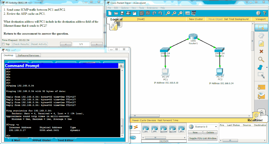Open the Help menu
This screenshot has height=144, width=269.
click(x=163, y=8)
